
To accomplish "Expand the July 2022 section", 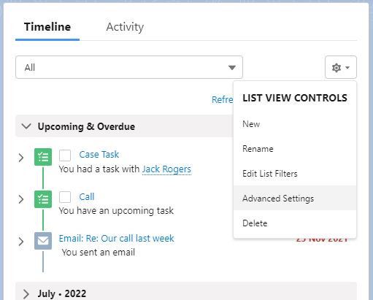I will pyautogui.click(x=26, y=294).
